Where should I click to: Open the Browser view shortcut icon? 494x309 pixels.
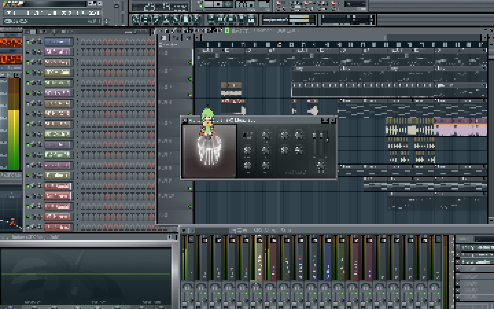(241, 20)
